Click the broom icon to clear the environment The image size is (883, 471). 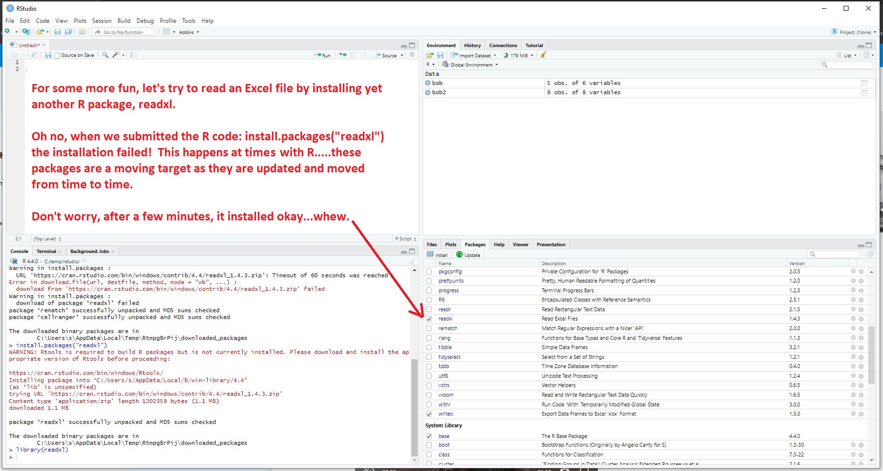[x=543, y=55]
